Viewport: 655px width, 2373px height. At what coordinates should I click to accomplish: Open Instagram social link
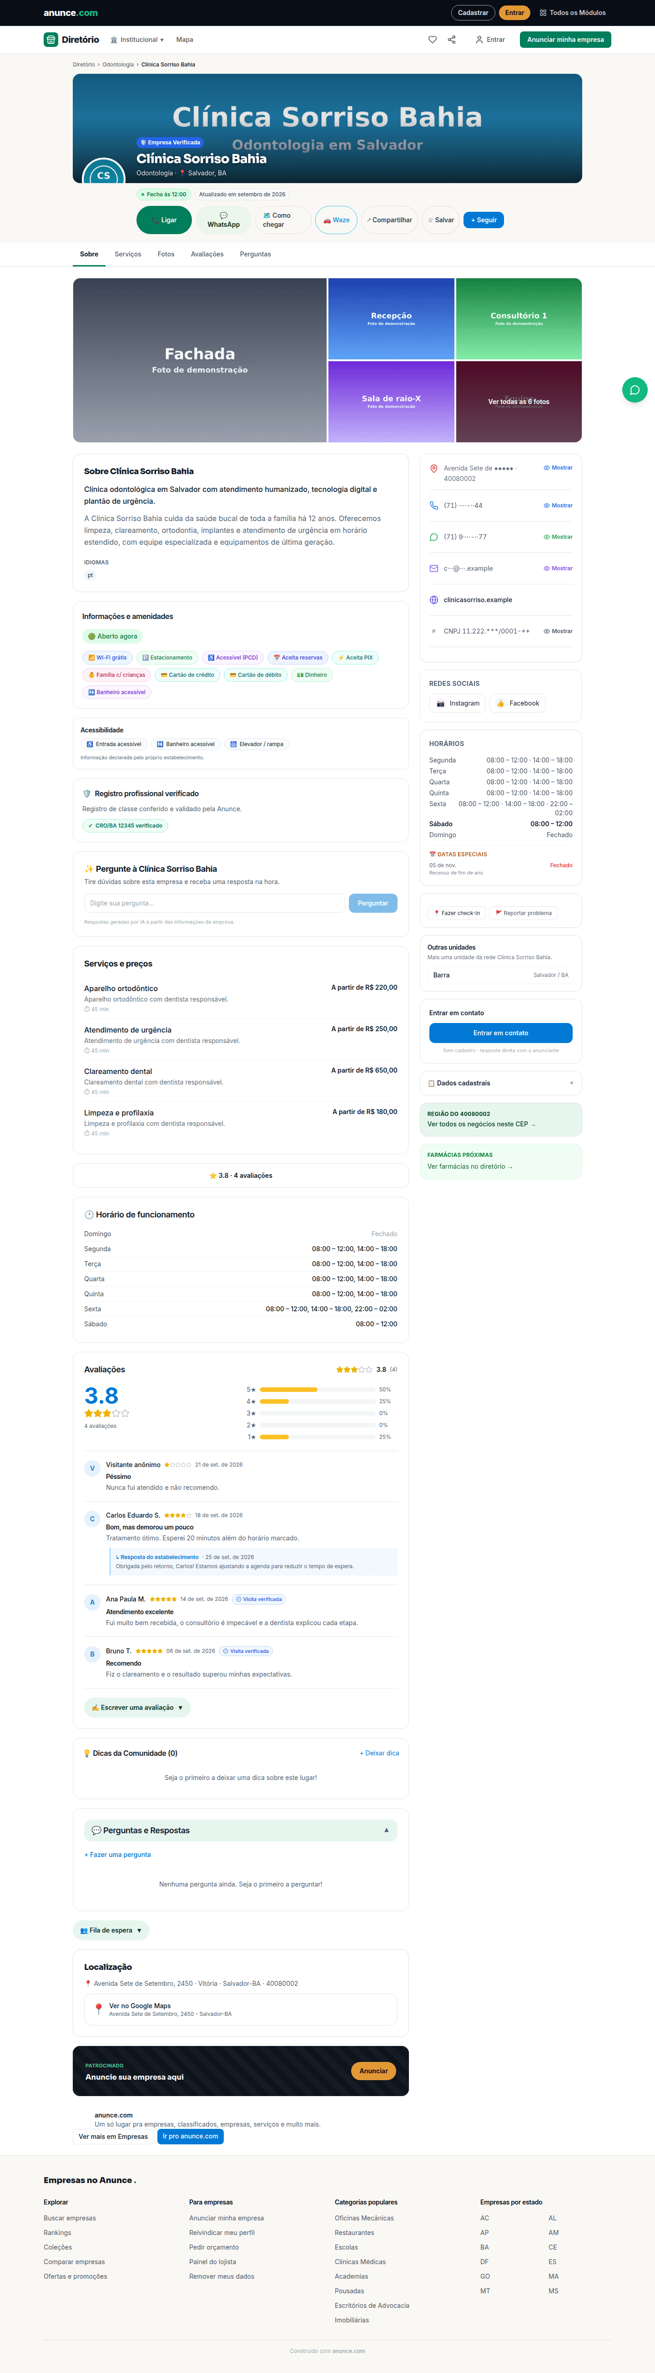457,703
